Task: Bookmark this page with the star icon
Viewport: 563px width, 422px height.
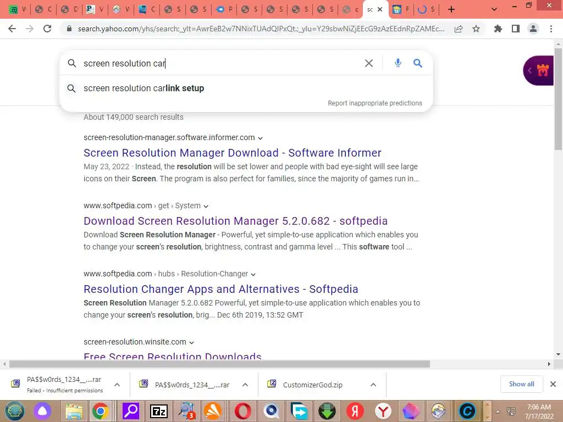Action: (x=476, y=29)
